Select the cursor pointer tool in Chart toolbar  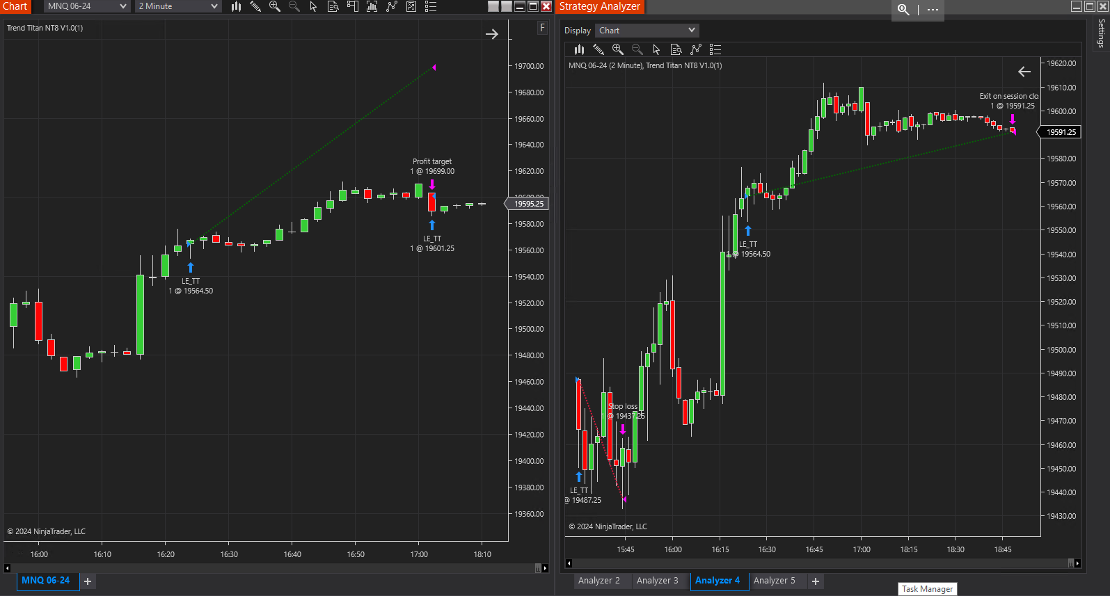click(x=313, y=6)
